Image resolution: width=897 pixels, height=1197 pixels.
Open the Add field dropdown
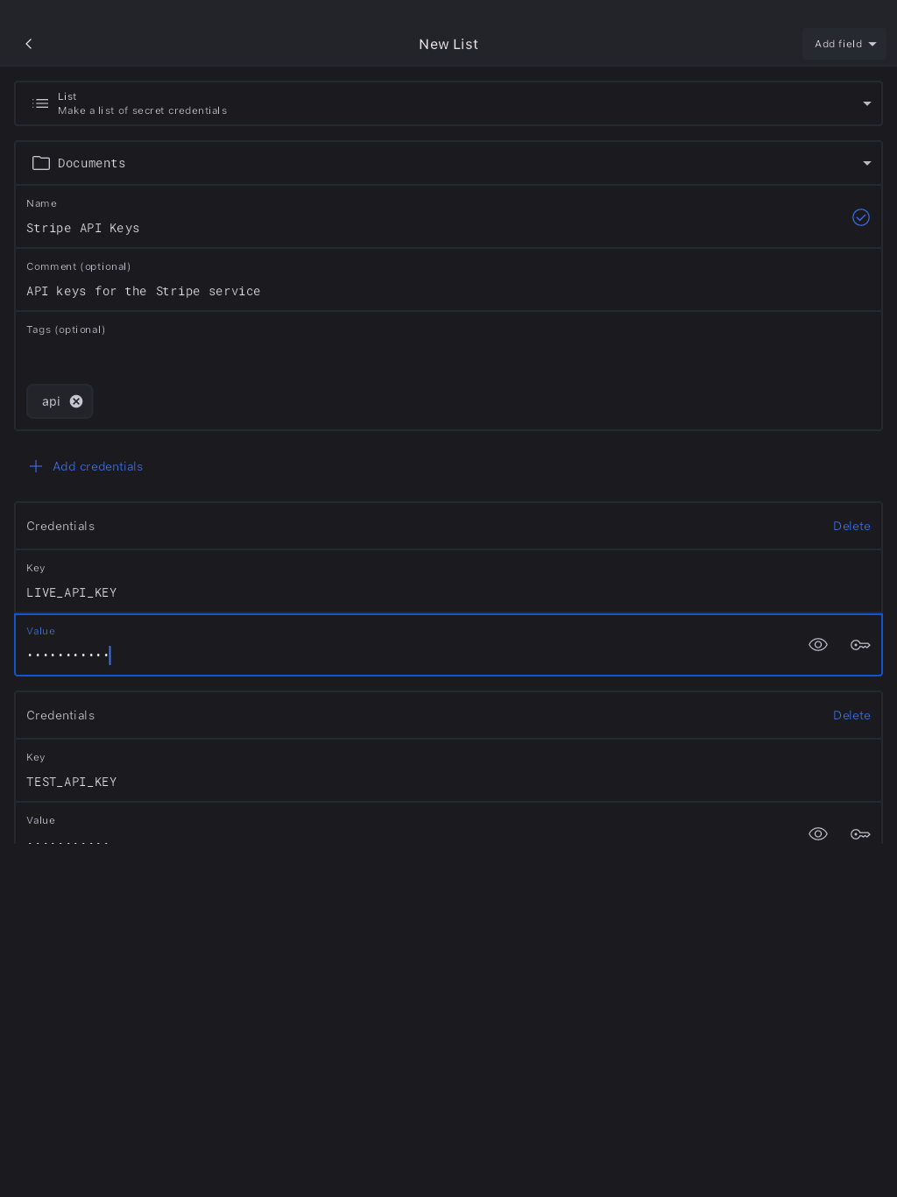click(x=844, y=44)
